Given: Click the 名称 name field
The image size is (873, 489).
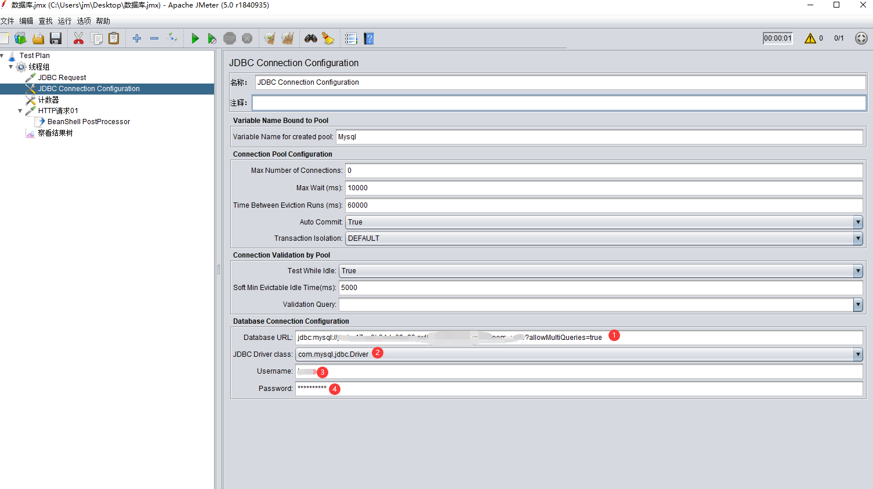Looking at the screenshot, I should tap(560, 82).
